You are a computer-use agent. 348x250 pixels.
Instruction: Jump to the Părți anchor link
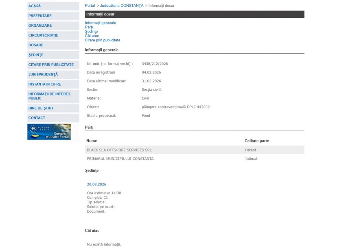coord(89,27)
